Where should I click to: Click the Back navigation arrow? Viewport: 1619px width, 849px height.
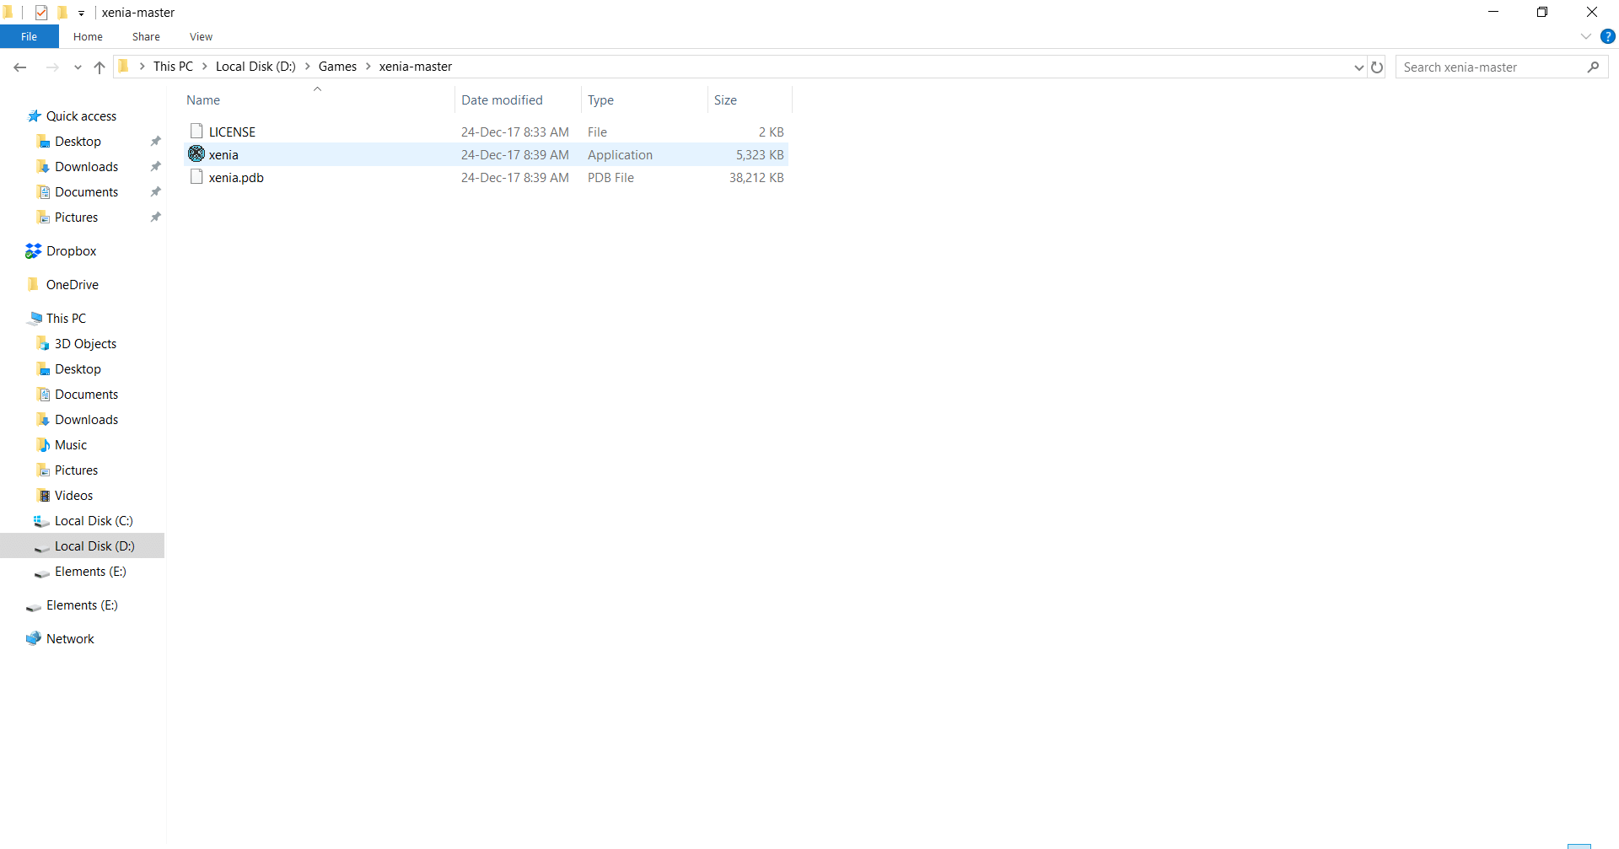pyautogui.click(x=20, y=67)
